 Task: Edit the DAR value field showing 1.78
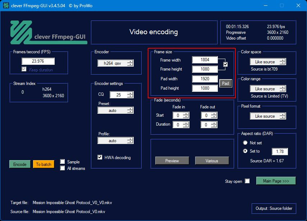pyautogui.click(x=280, y=151)
